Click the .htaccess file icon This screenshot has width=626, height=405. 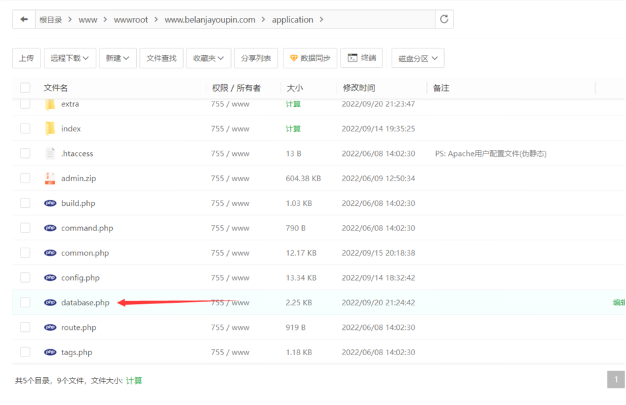50,153
